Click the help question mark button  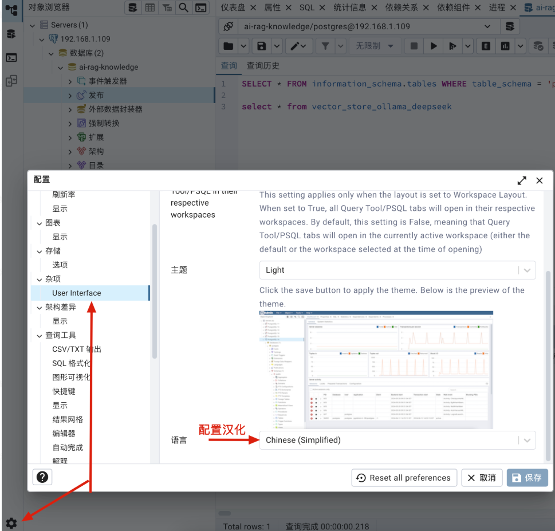point(42,477)
